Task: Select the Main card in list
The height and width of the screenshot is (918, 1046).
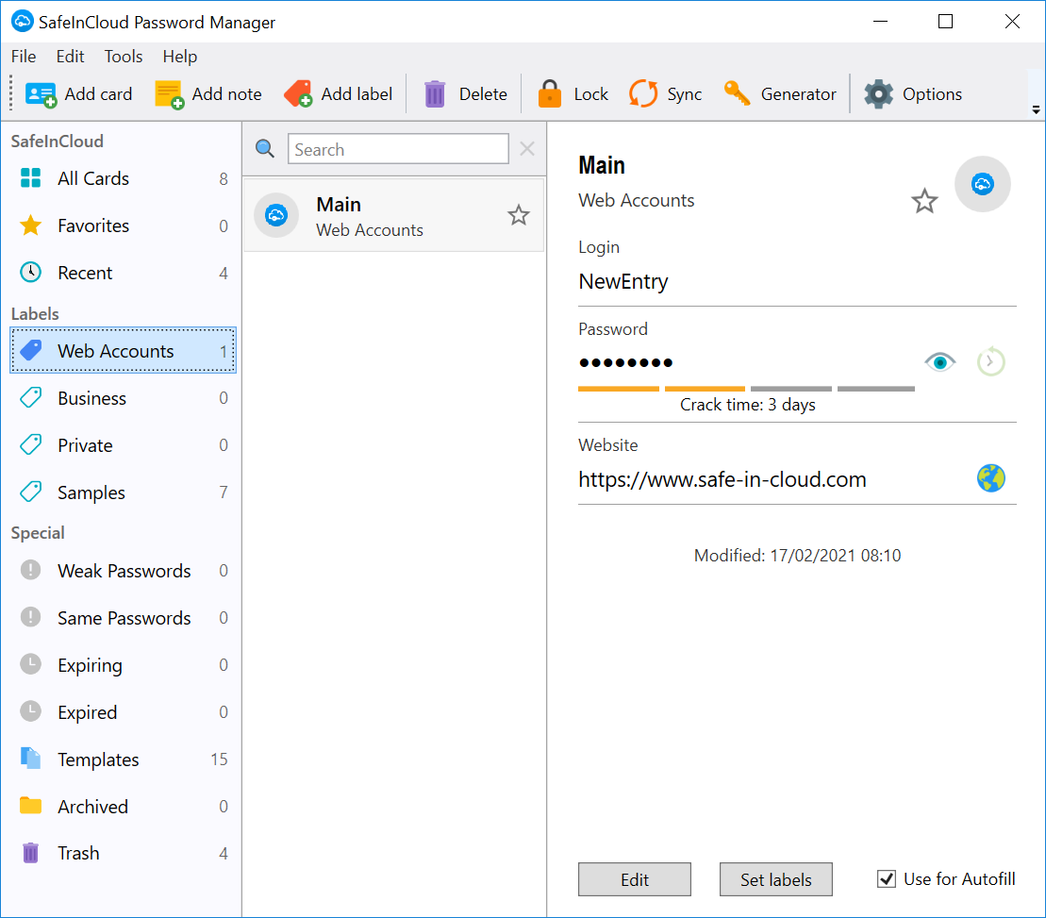Action: [393, 215]
